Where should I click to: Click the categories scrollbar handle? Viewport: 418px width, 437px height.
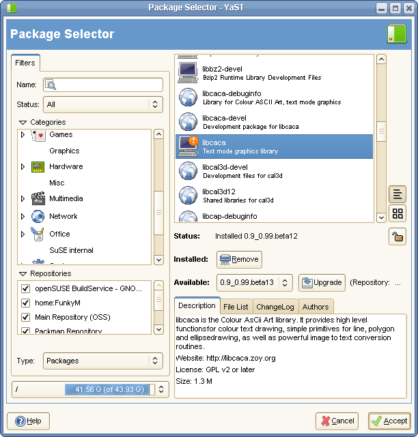coord(158,213)
